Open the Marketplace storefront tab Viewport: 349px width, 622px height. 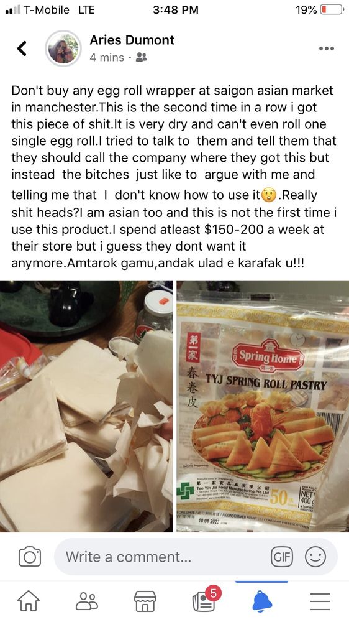145,601
